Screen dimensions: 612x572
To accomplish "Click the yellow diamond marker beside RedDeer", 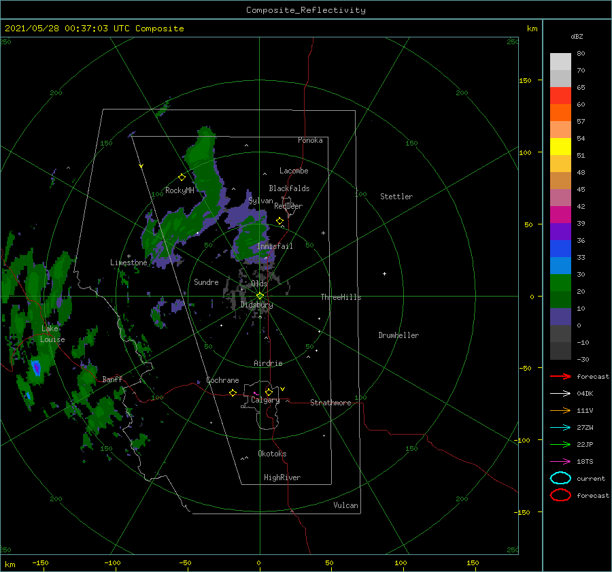I will [279, 221].
